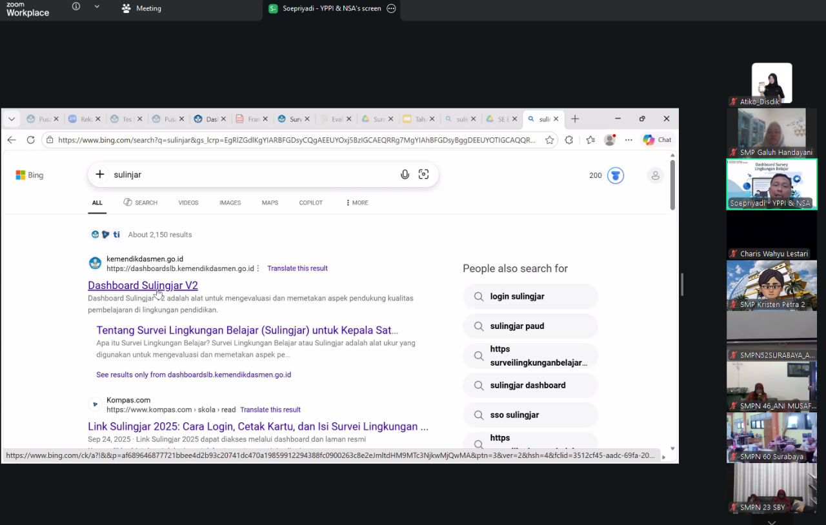
Task: Open the browser extensions icon
Action: 569,140
